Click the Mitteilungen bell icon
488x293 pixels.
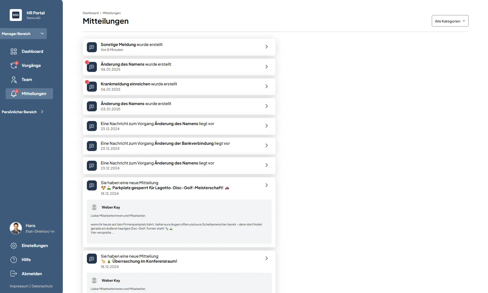pos(14,94)
